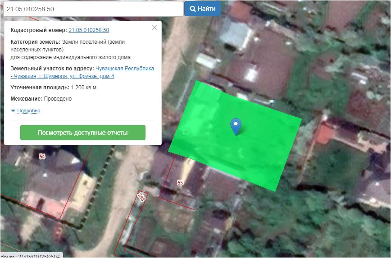Open cadastral number link 21:05:010258:50
This screenshot has width=391, height=258.
tap(89, 30)
